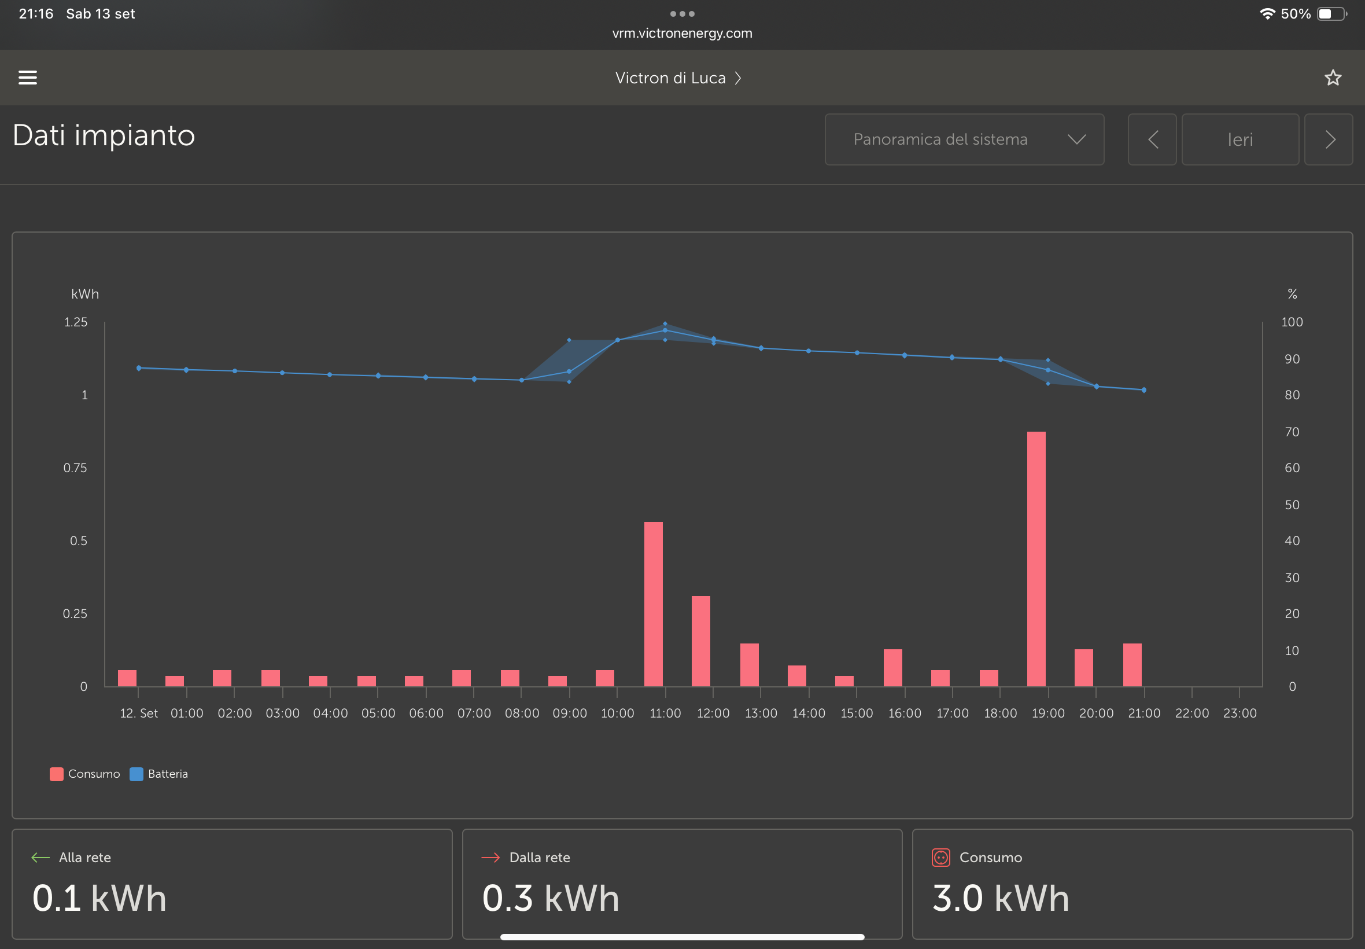Go to previous day with left arrow
Image resolution: width=1365 pixels, height=949 pixels.
pos(1152,139)
